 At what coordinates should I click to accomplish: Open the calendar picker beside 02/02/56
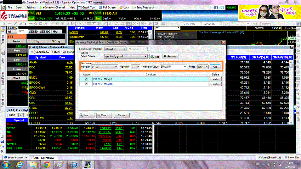pos(221,24)
